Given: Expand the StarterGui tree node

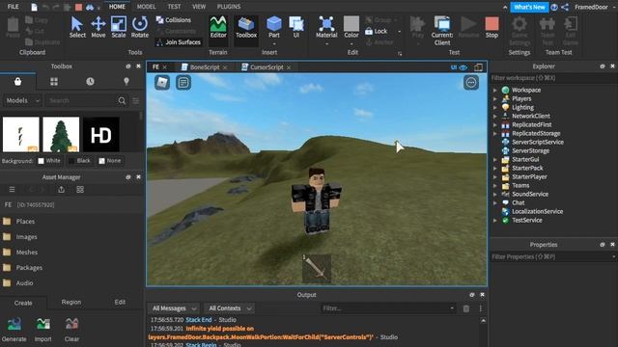Looking at the screenshot, I should tap(495, 159).
